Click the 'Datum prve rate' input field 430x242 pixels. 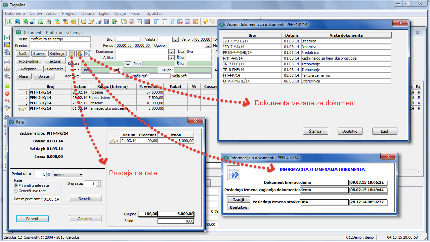(51, 199)
